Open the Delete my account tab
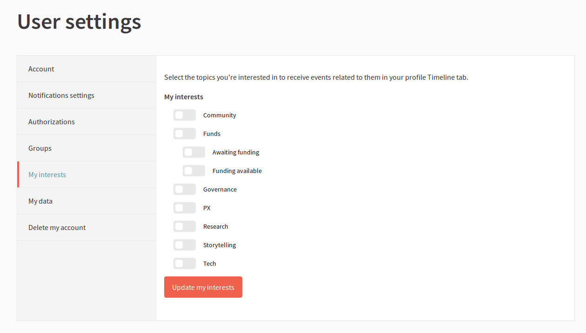586x333 pixels. coord(57,228)
